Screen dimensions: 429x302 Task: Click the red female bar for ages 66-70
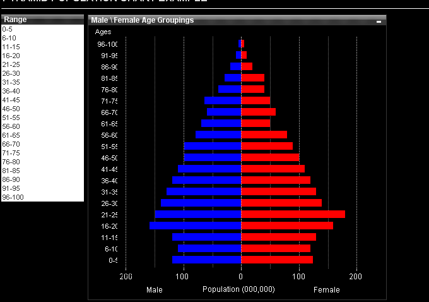259,112
